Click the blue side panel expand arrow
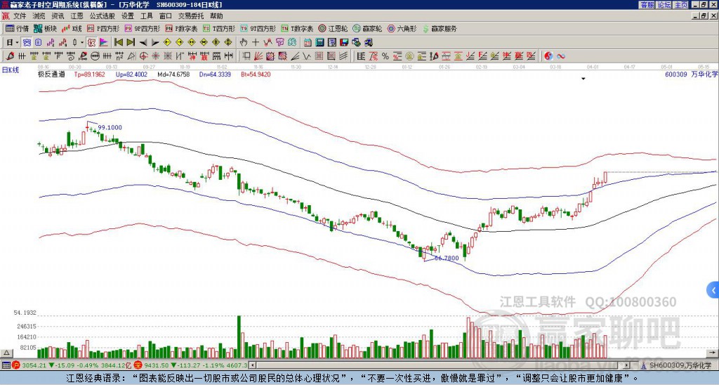 pos(713,290)
